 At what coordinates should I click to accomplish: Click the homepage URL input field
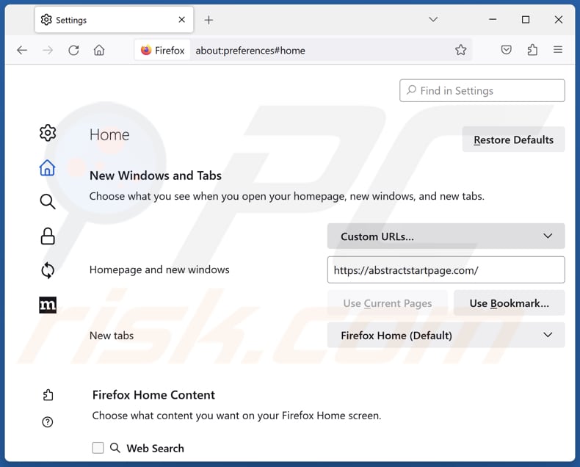pyautogui.click(x=446, y=270)
